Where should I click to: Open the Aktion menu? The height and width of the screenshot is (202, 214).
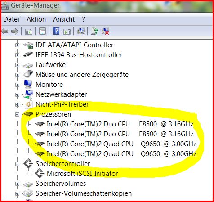[36, 19]
